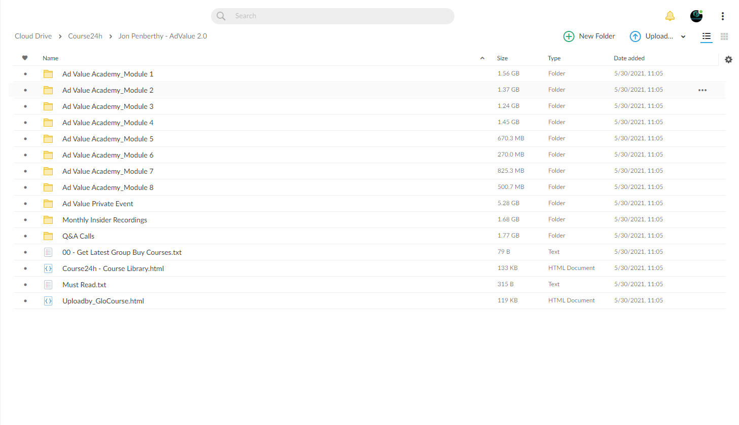This screenshot has width=739, height=425.
Task: Open options menu for Module 2 row
Action: [702, 90]
